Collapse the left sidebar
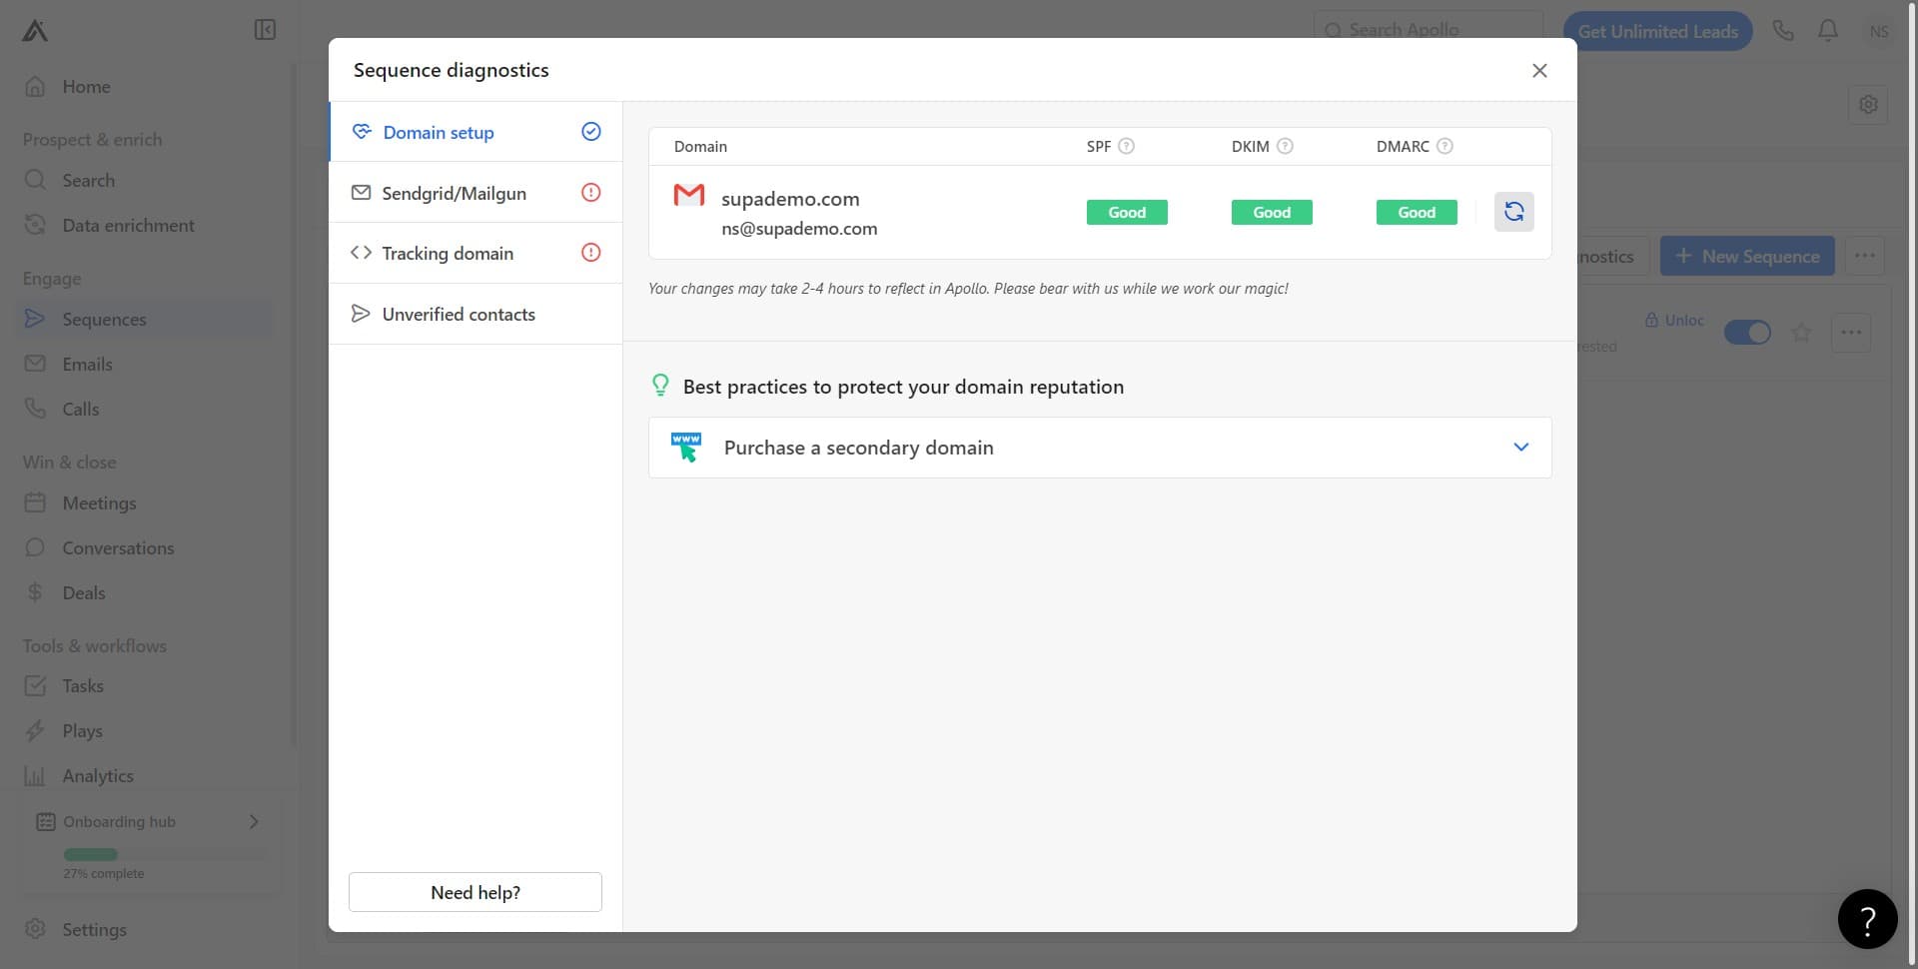Image resolution: width=1918 pixels, height=969 pixels. (x=264, y=30)
